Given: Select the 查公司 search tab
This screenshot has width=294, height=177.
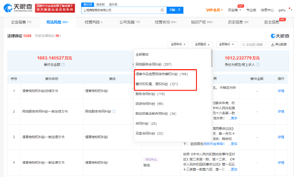Looking at the screenshot, I should point(88,4).
